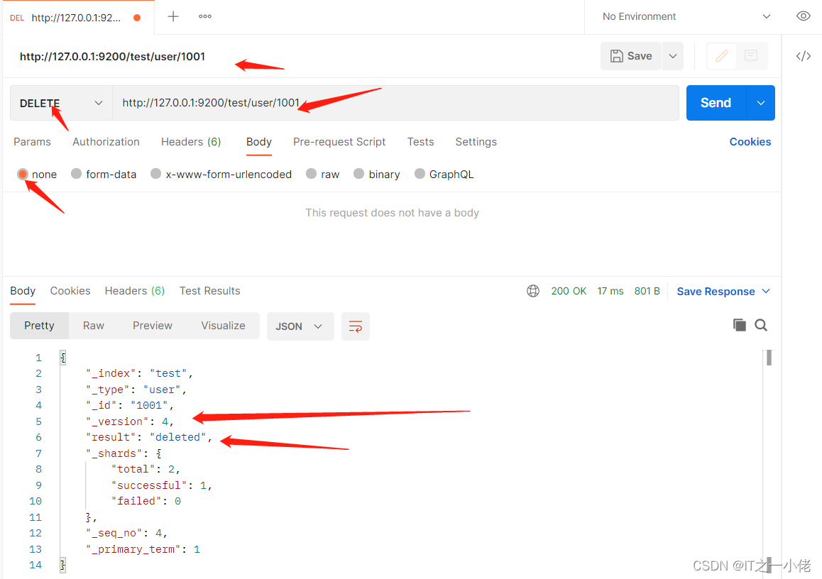Click the "_primary_term" key on line 13

133,550
